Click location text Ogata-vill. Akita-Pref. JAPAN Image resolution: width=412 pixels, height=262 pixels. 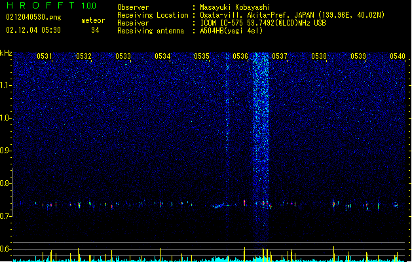click(258, 15)
